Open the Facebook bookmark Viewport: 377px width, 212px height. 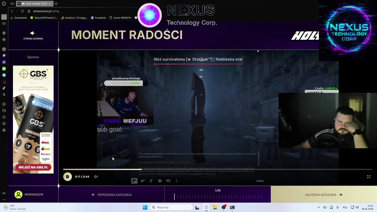coord(98,18)
